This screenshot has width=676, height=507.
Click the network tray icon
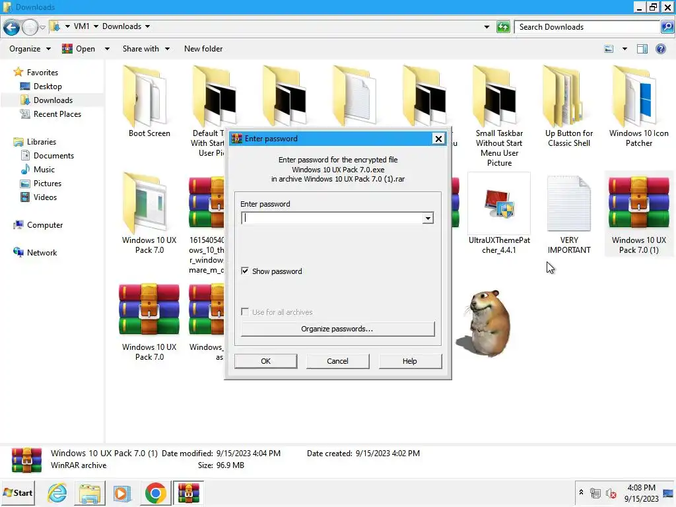[595, 492]
